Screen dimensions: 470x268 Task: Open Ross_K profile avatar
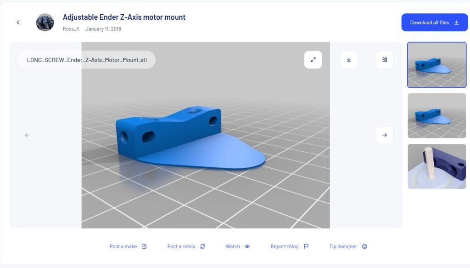point(45,23)
